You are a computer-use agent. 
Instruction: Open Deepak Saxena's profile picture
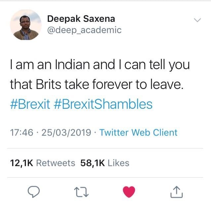pyautogui.click(x=25, y=25)
